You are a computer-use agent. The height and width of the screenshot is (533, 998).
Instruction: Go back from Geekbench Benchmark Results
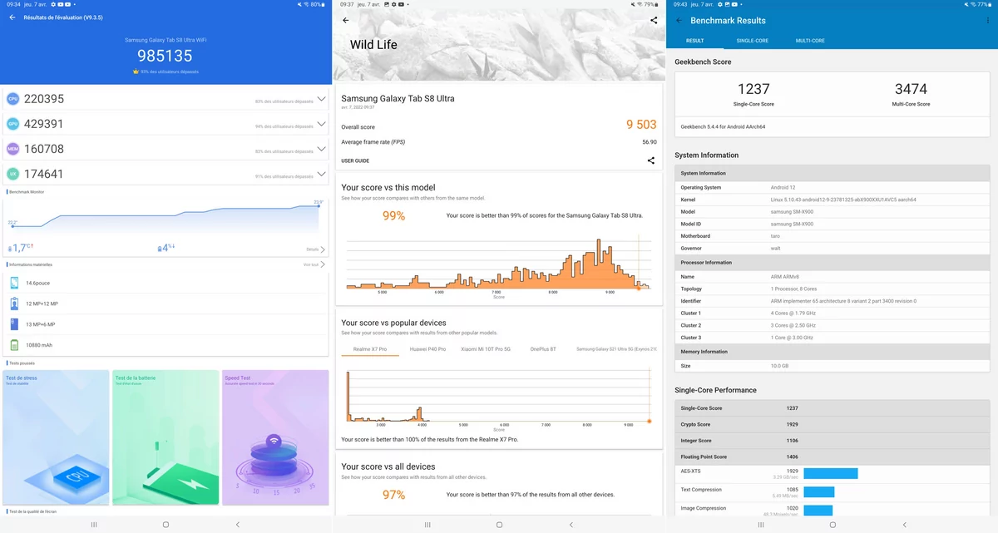tap(679, 20)
